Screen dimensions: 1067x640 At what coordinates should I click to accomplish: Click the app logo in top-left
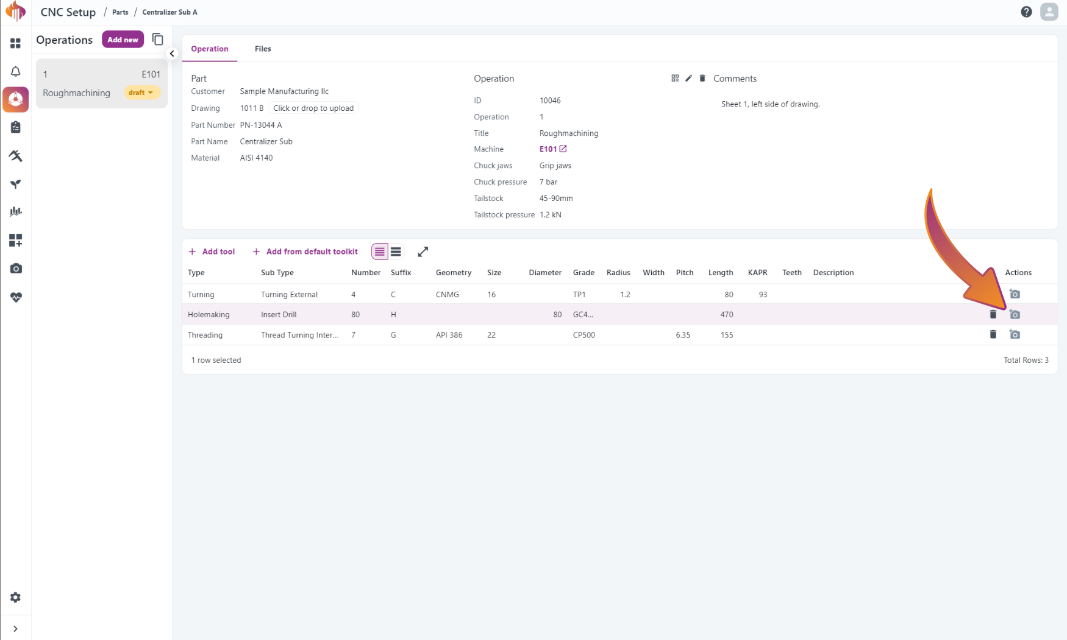click(x=15, y=12)
